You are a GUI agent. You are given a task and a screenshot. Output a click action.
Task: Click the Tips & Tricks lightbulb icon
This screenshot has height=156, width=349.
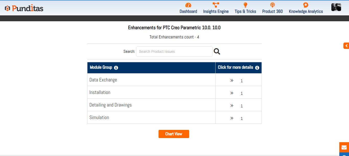tap(245, 5)
